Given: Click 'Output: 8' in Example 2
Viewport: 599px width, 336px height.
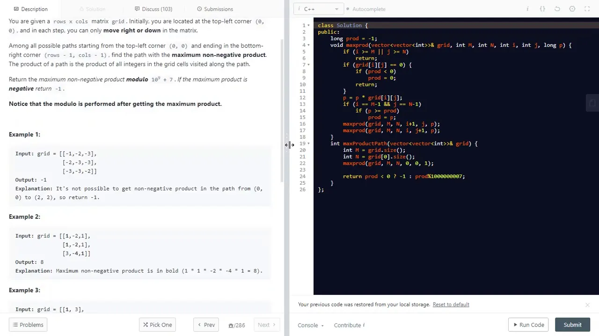Looking at the screenshot, I should tap(29, 262).
